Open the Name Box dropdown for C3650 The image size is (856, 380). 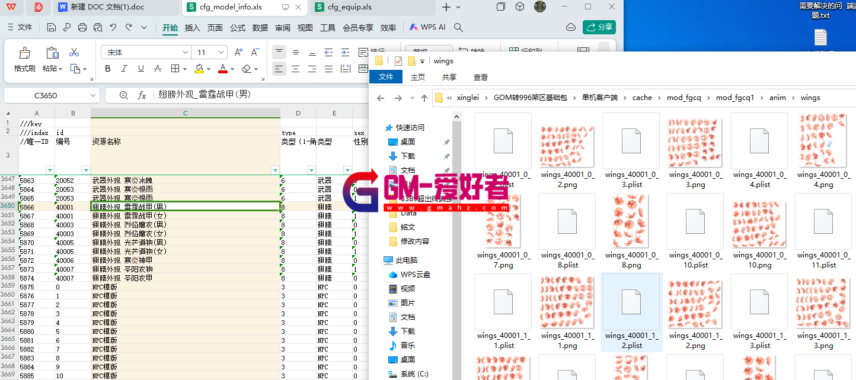(x=93, y=95)
